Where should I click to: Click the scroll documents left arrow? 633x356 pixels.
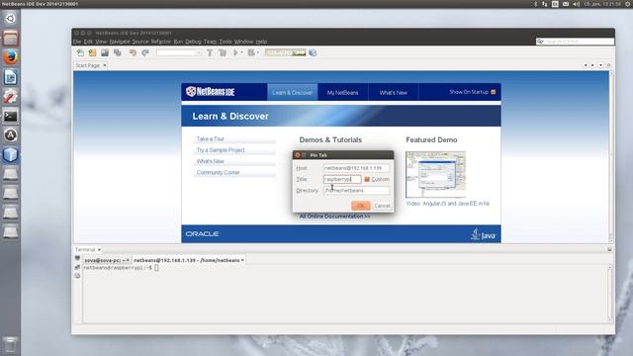click(x=586, y=65)
